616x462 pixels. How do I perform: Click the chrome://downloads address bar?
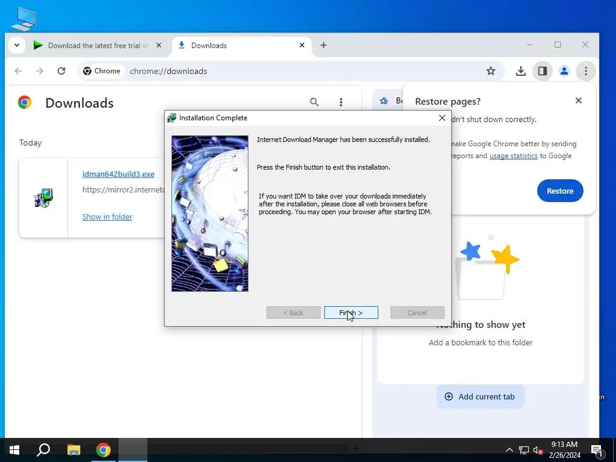(x=291, y=71)
